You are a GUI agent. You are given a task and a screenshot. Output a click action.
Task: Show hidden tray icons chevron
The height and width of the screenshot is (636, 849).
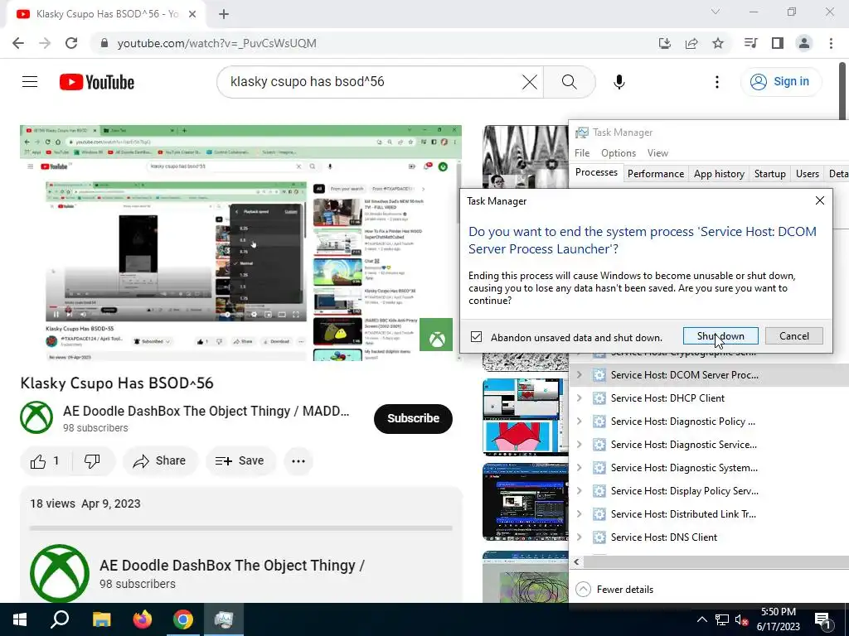coord(701,619)
